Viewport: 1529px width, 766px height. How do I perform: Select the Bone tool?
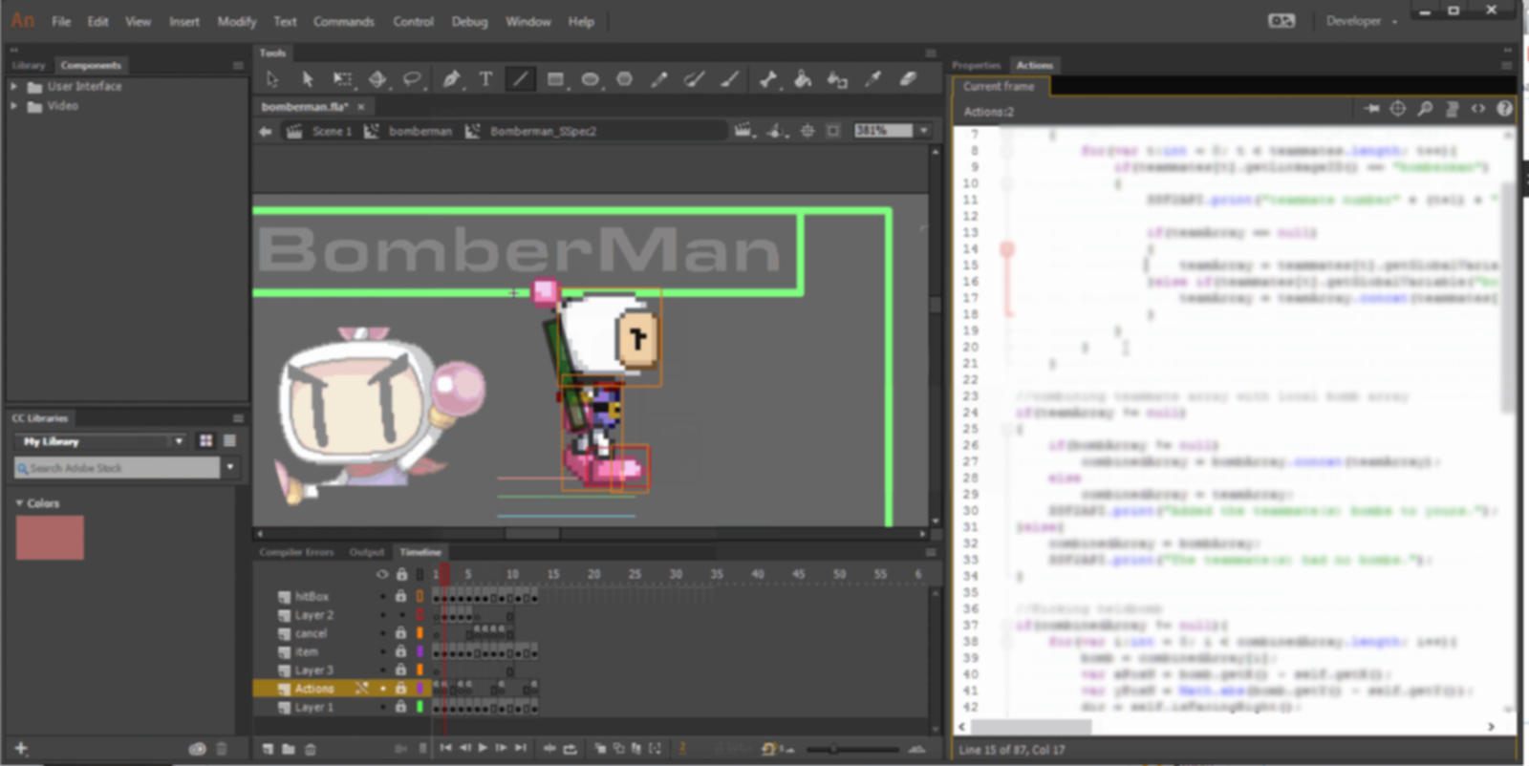pyautogui.click(x=768, y=79)
